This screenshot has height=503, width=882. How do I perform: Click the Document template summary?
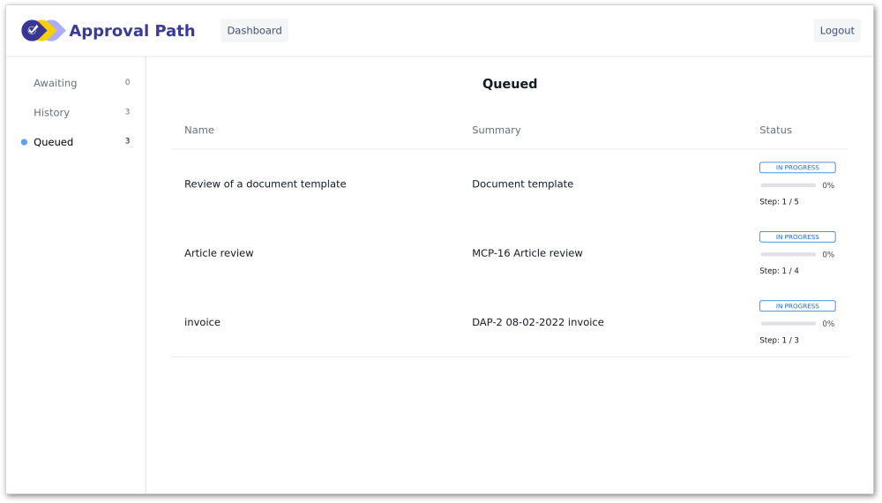522,184
